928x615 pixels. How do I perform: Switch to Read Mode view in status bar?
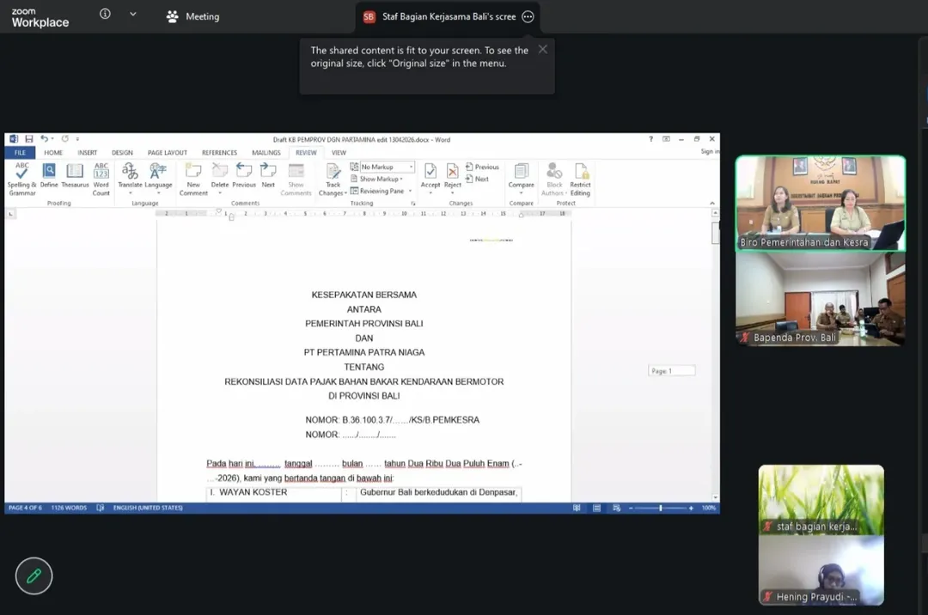[x=577, y=508]
